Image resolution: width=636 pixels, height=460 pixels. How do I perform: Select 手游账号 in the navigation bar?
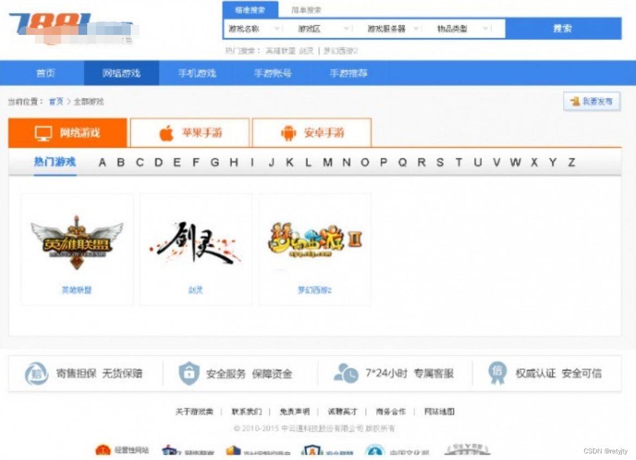[273, 73]
